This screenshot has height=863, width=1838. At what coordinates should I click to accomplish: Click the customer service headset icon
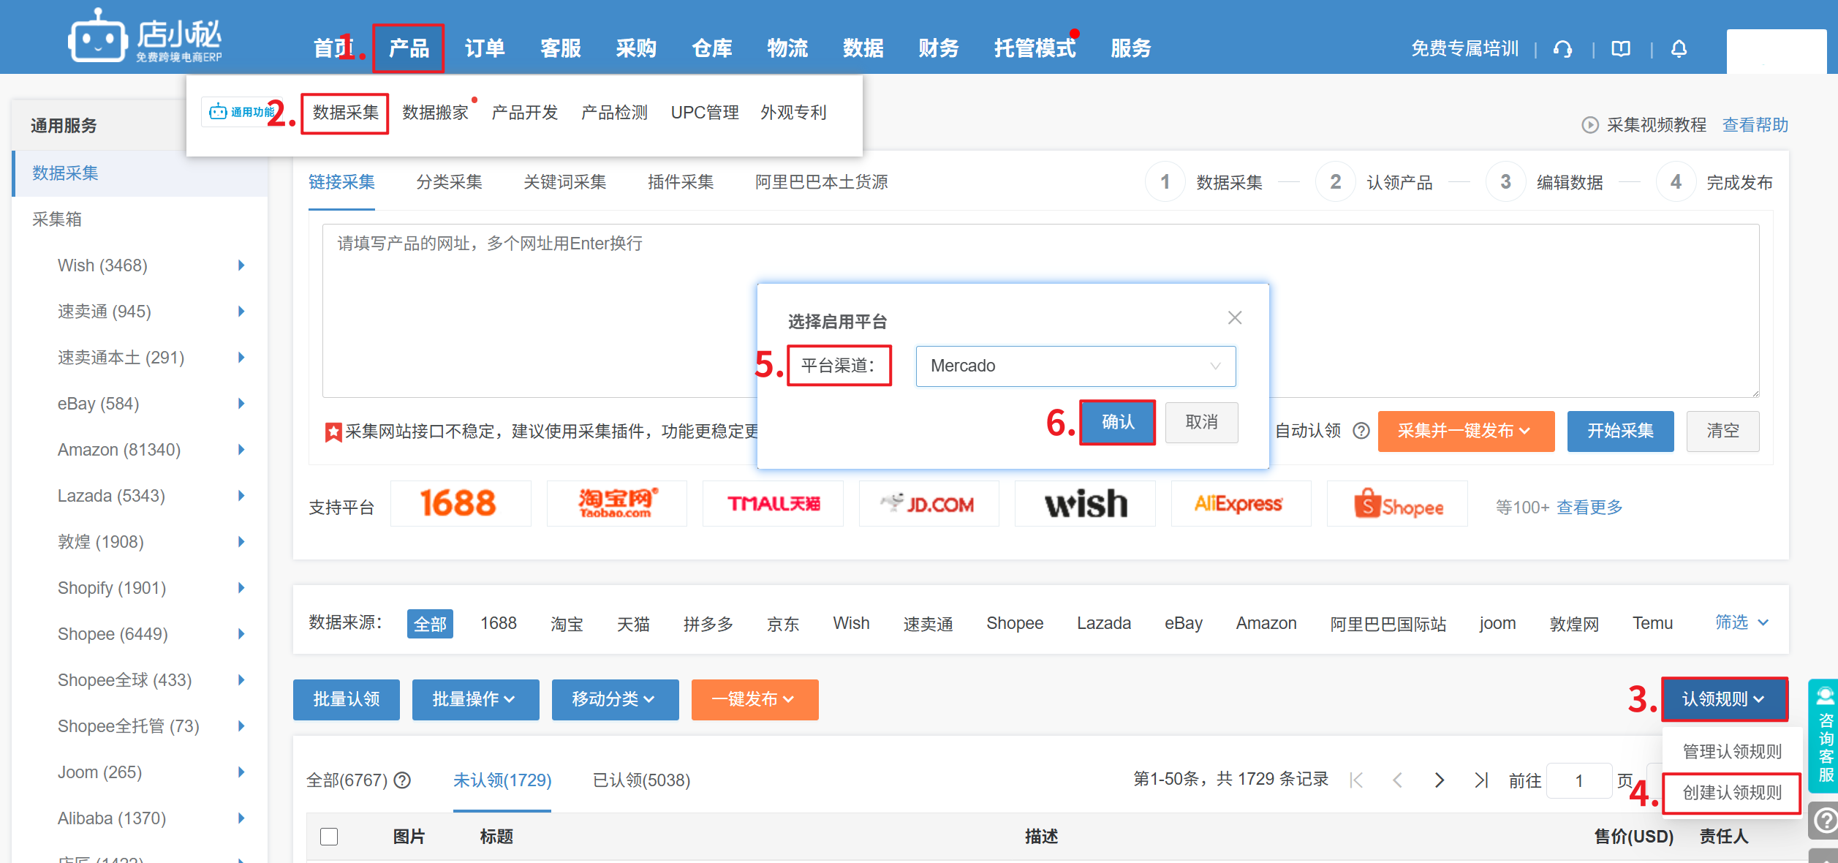click(1563, 49)
